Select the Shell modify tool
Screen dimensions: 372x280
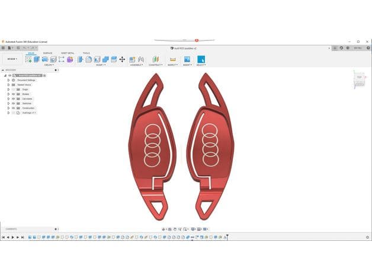(97, 59)
